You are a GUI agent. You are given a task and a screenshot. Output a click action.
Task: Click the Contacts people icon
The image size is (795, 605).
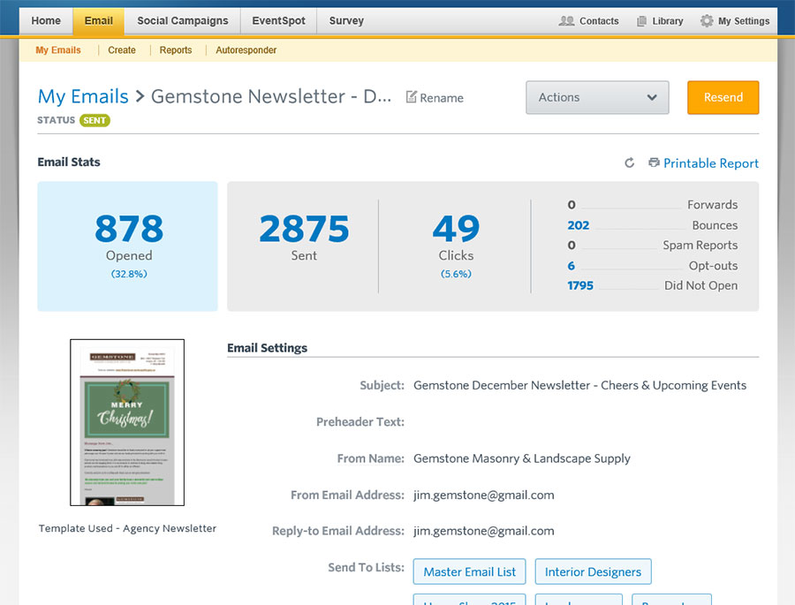(567, 21)
